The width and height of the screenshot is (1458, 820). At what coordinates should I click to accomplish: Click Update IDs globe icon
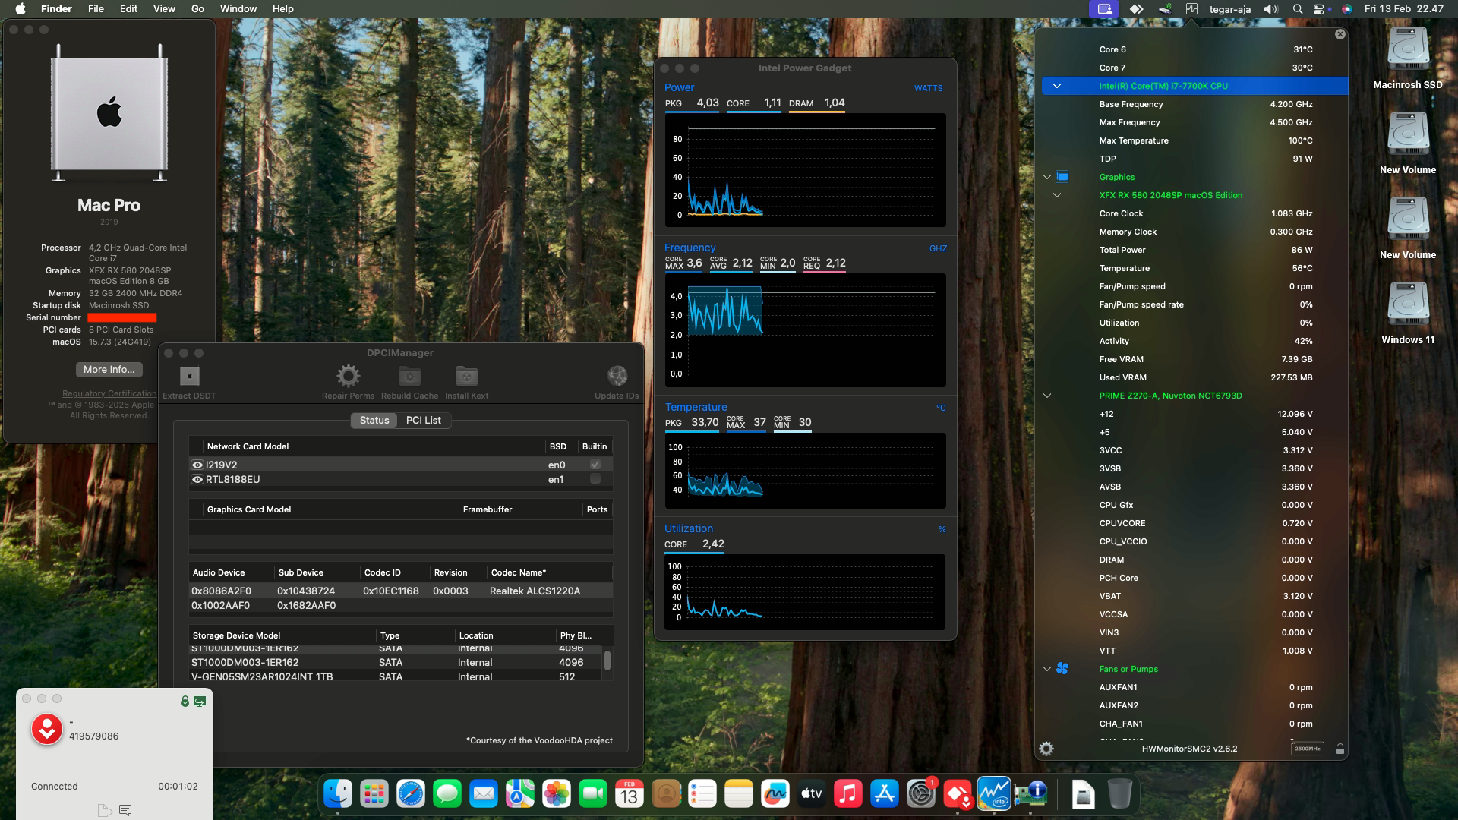tap(617, 376)
